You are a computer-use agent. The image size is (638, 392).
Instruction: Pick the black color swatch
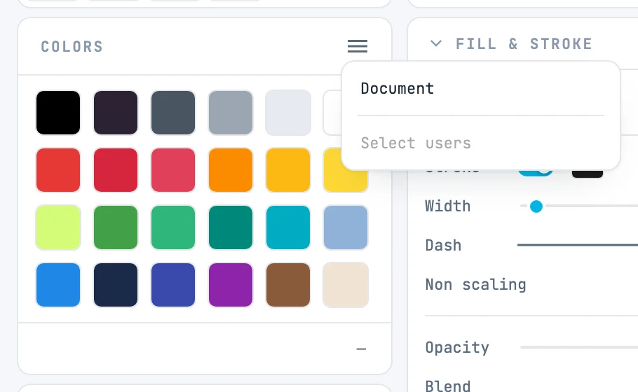(x=58, y=113)
